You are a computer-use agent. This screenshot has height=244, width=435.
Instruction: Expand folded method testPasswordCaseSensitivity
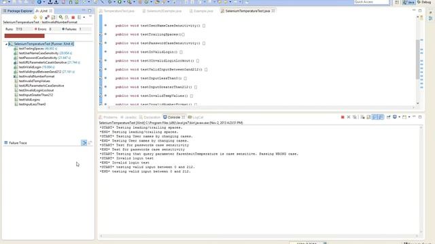tap(105, 43)
